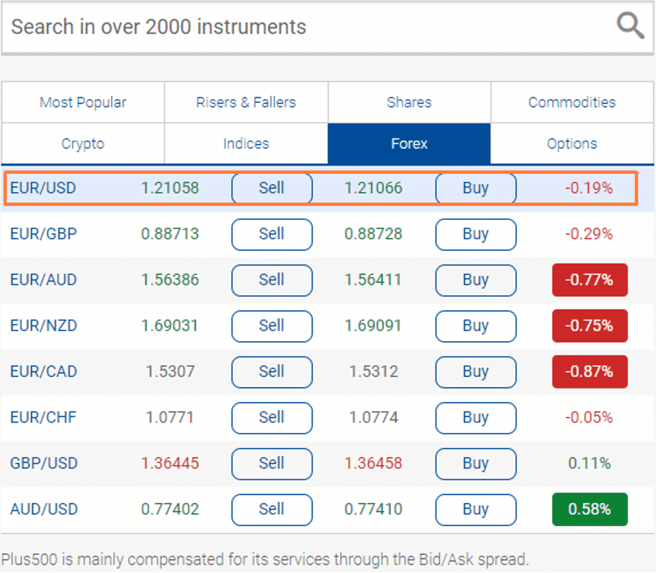This screenshot has height=573, width=656.
Task: Click the AUD/USD sell price 0.77402
Action: pyautogui.click(x=170, y=509)
